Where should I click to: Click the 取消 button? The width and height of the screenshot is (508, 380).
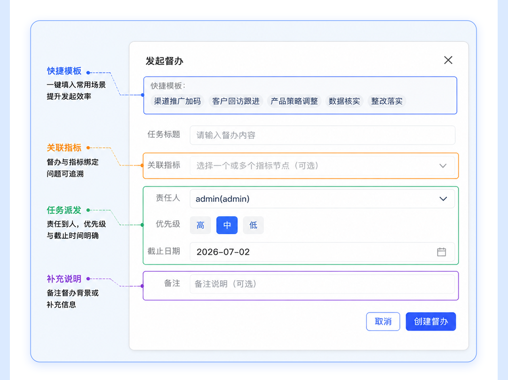[x=383, y=321]
